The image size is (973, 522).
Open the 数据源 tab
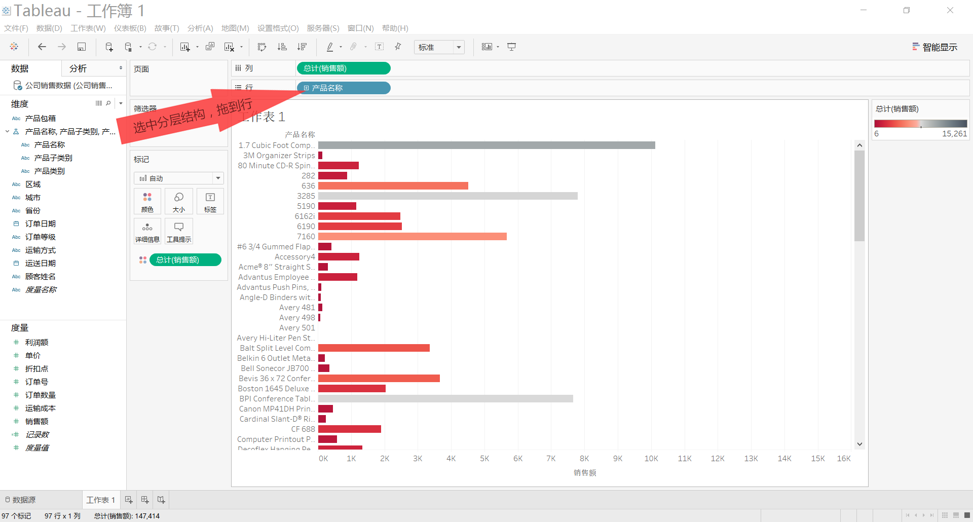coord(20,500)
